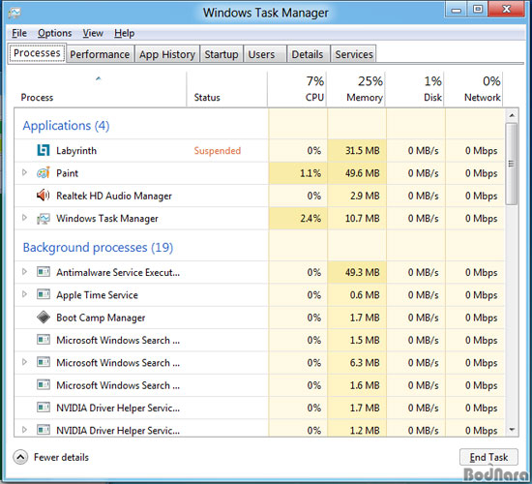Click the Paint palette icon
The height and width of the screenshot is (484, 532).
coord(44,173)
